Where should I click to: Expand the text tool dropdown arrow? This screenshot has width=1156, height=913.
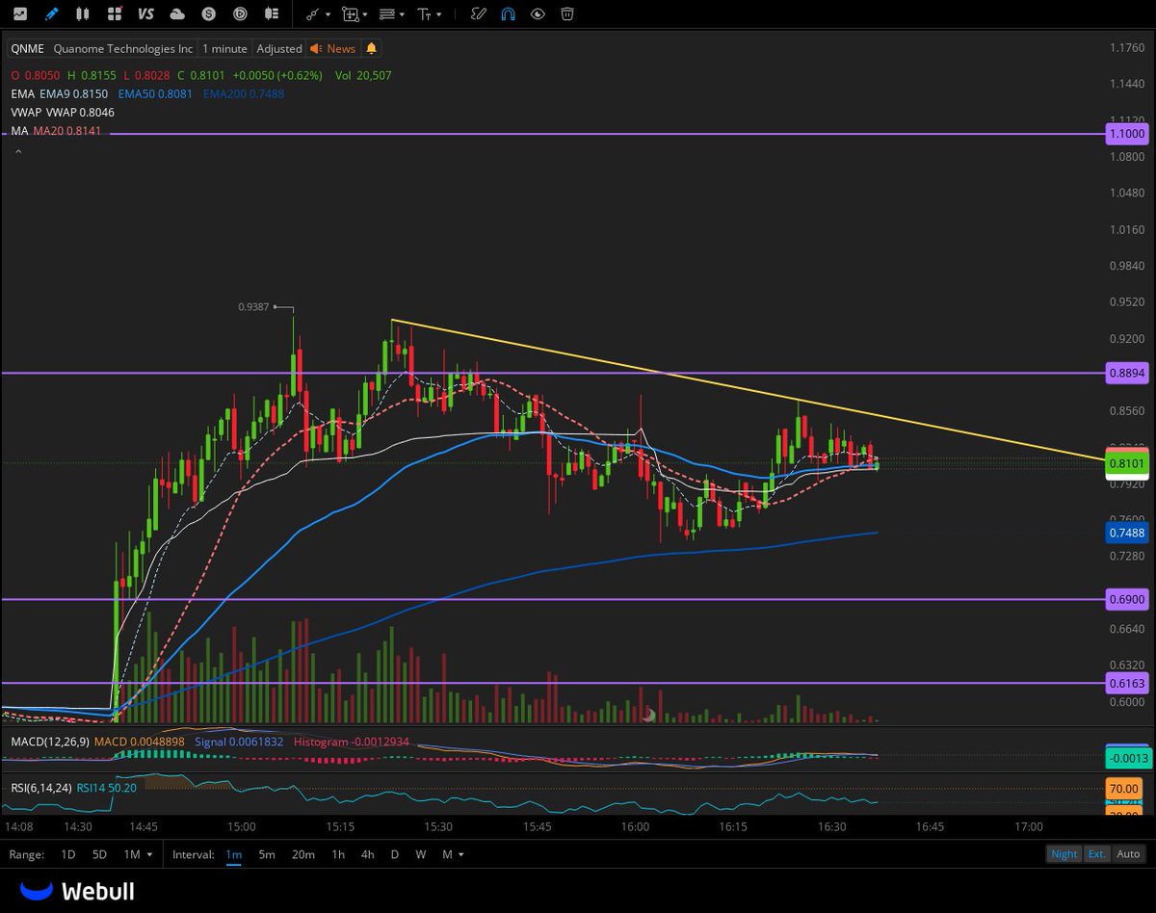coord(438,14)
